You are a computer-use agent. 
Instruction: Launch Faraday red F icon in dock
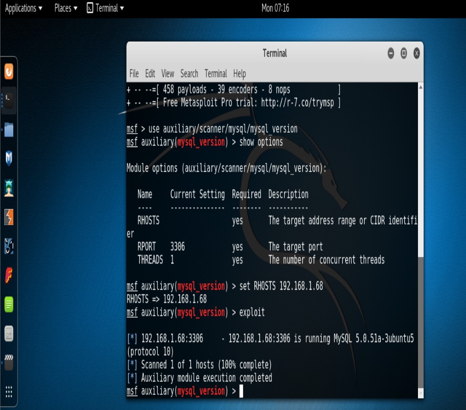pyautogui.click(x=9, y=275)
